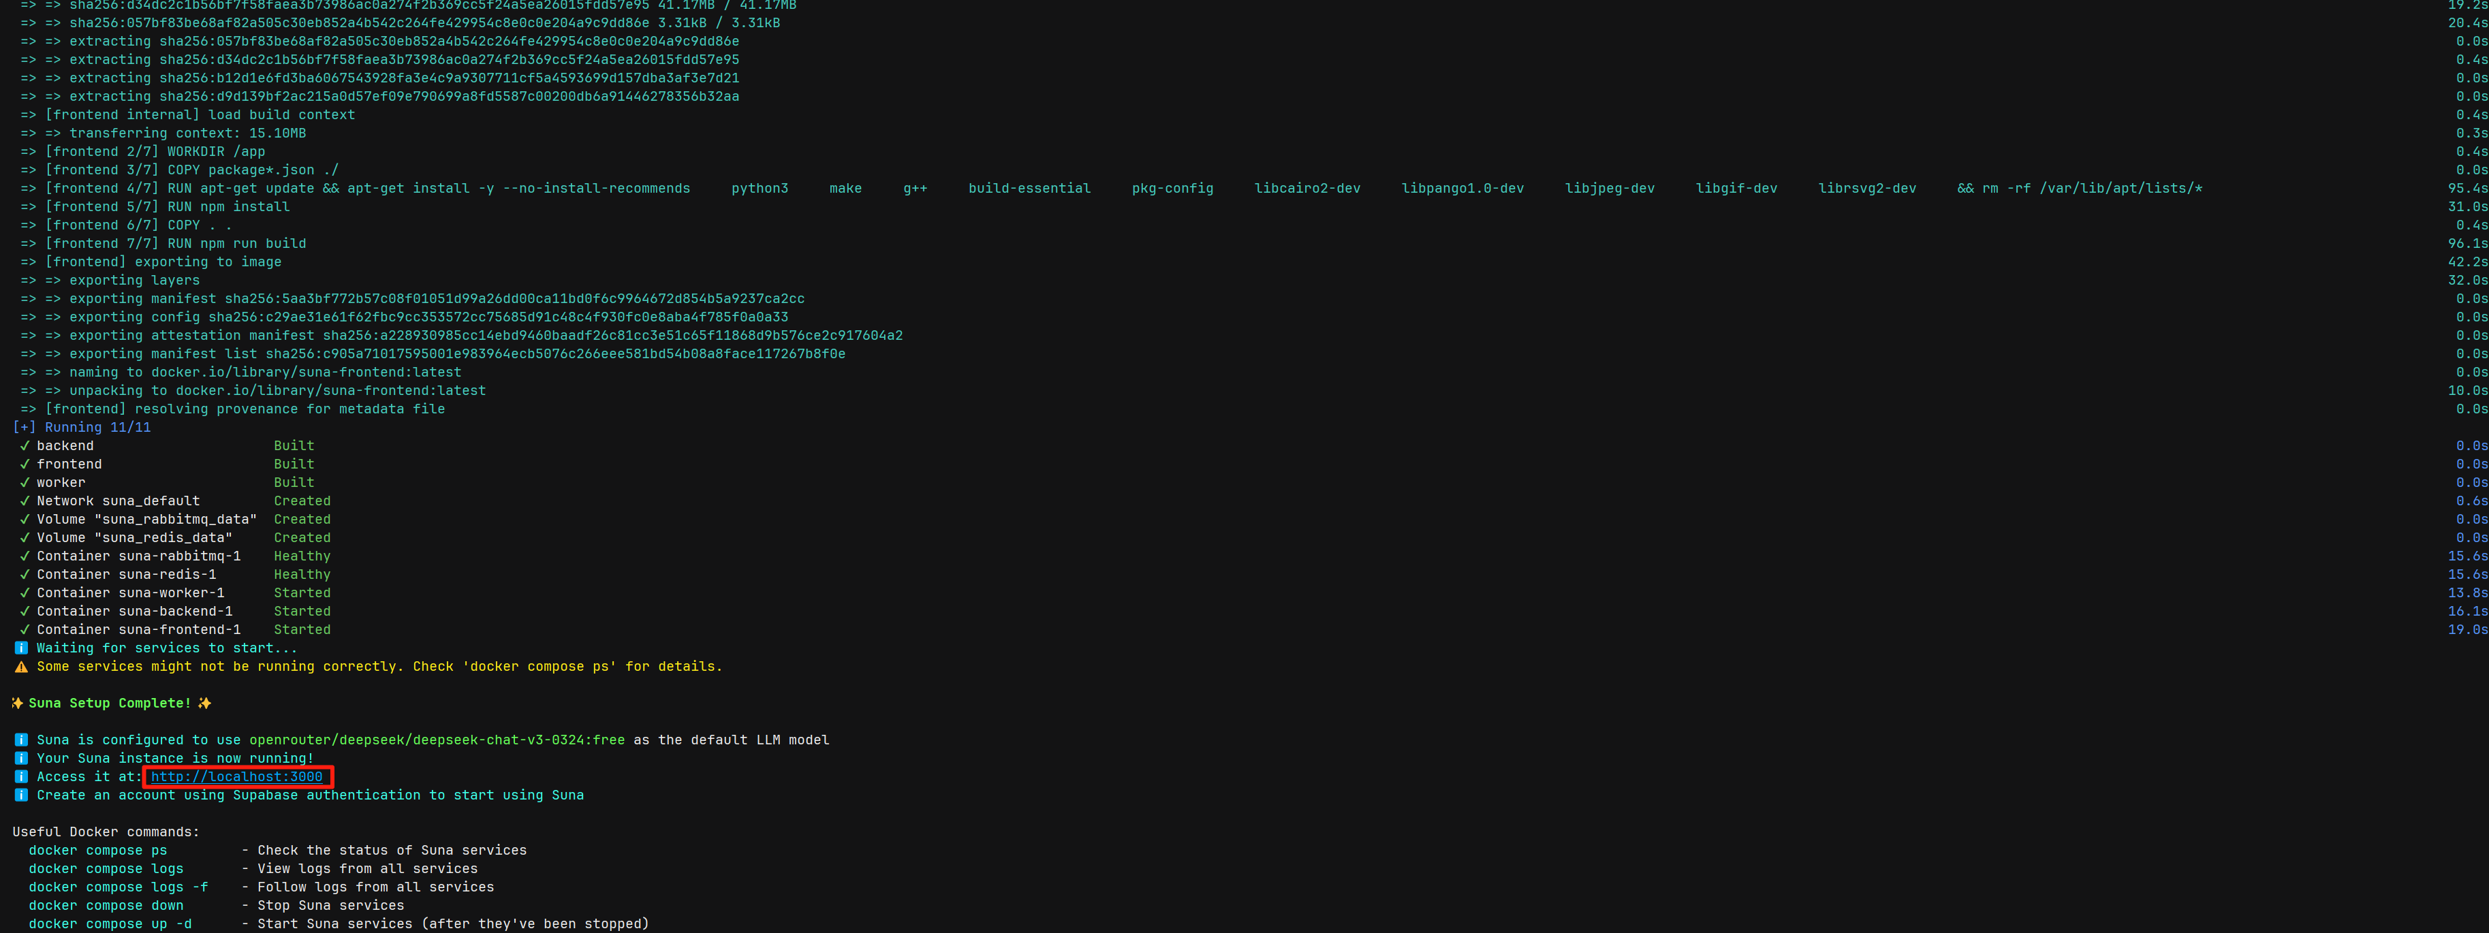Click the 'RUN npm run build' frontend step line
2489x933 pixels.
tap(177, 243)
